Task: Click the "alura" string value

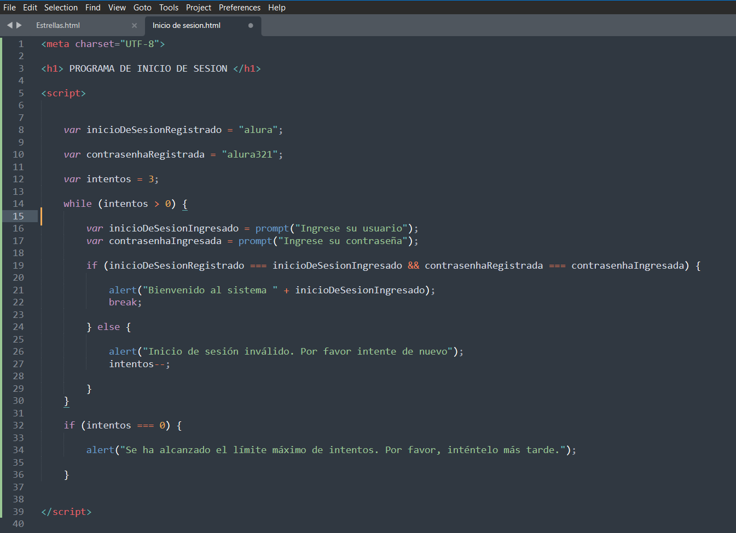Action: [258, 130]
